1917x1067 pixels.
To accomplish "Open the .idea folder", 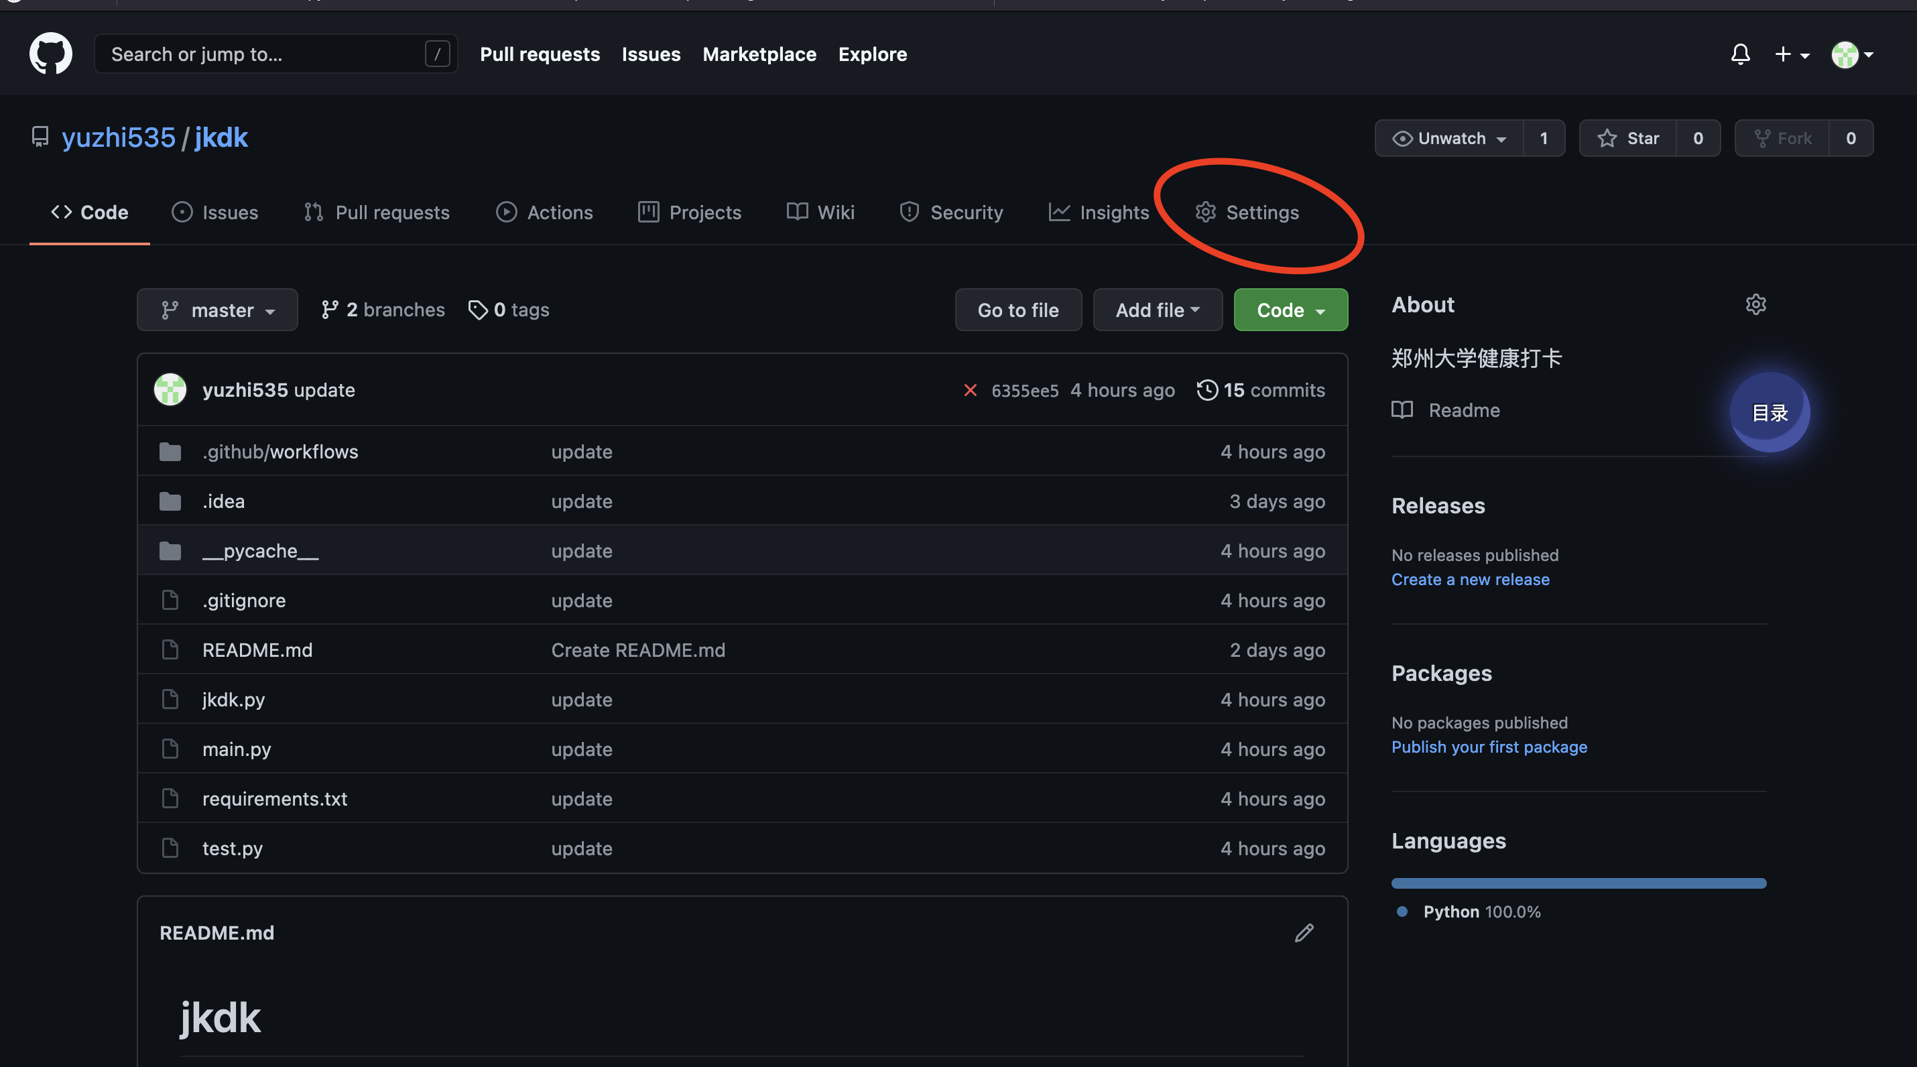I will pos(223,501).
